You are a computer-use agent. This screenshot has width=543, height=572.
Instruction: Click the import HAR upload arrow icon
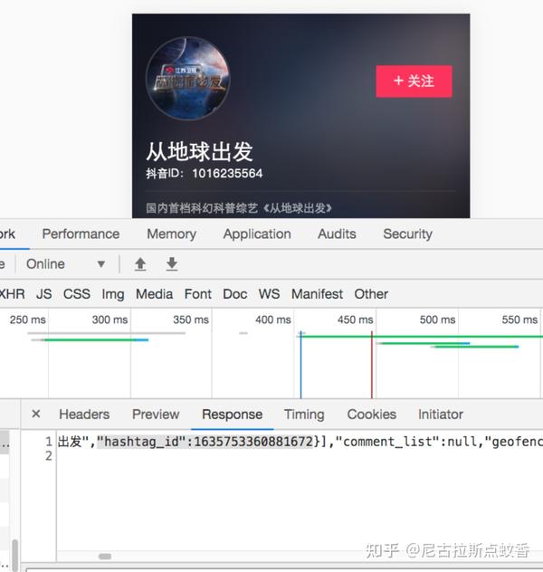click(140, 264)
